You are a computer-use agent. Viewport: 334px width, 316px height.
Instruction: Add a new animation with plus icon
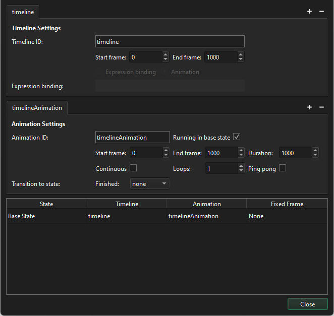click(309, 107)
